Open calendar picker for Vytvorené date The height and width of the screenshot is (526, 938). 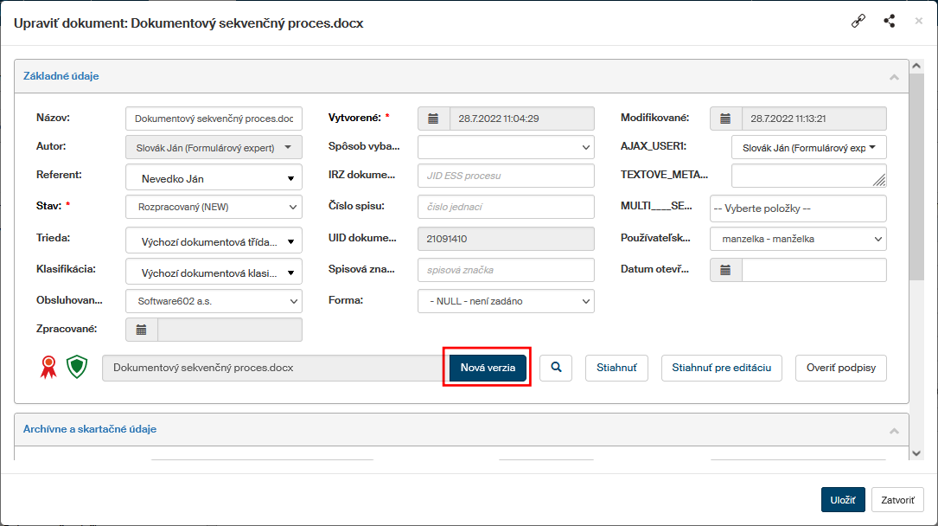point(434,119)
